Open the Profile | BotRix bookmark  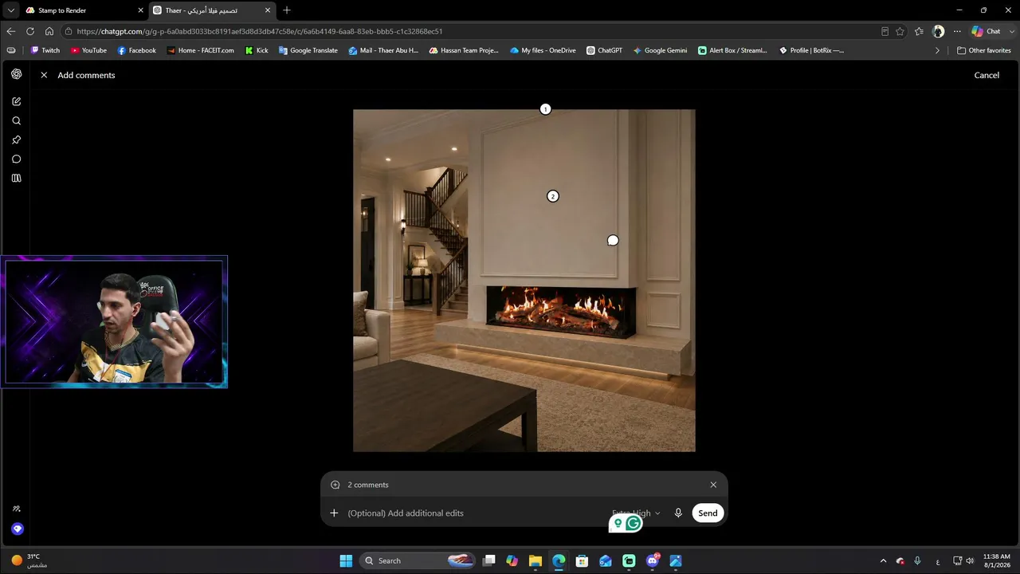tap(811, 50)
